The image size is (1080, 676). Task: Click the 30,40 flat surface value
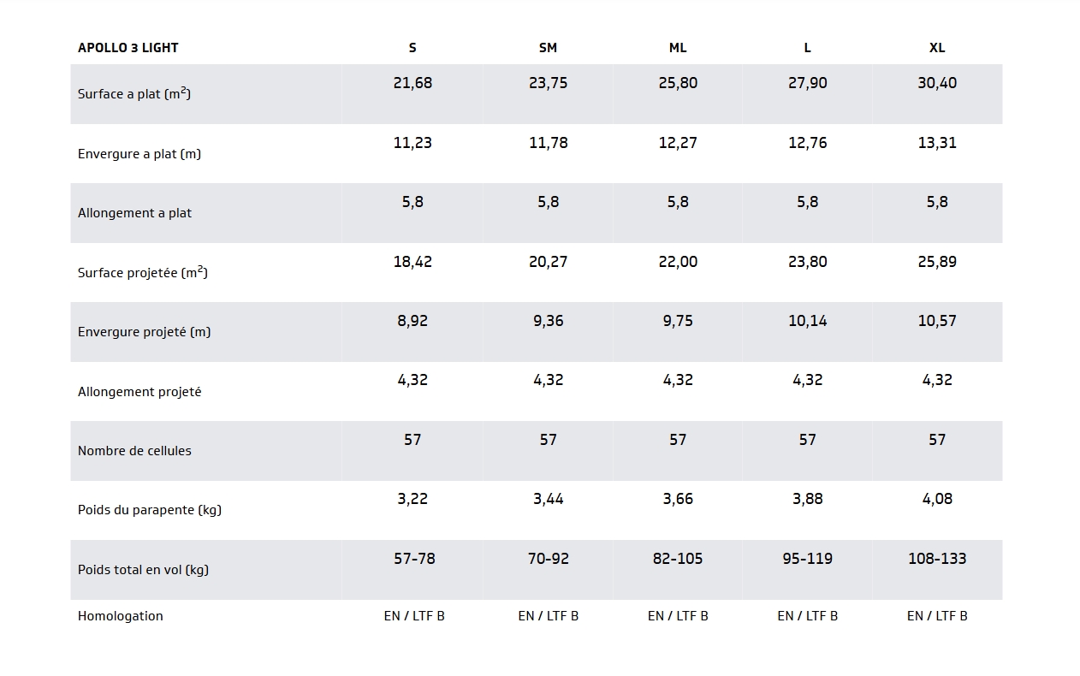937,83
